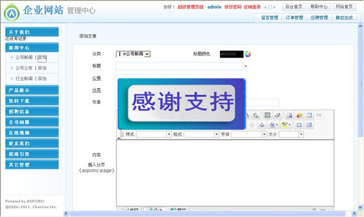Click 添加 next to 行业新闻

tap(42, 79)
